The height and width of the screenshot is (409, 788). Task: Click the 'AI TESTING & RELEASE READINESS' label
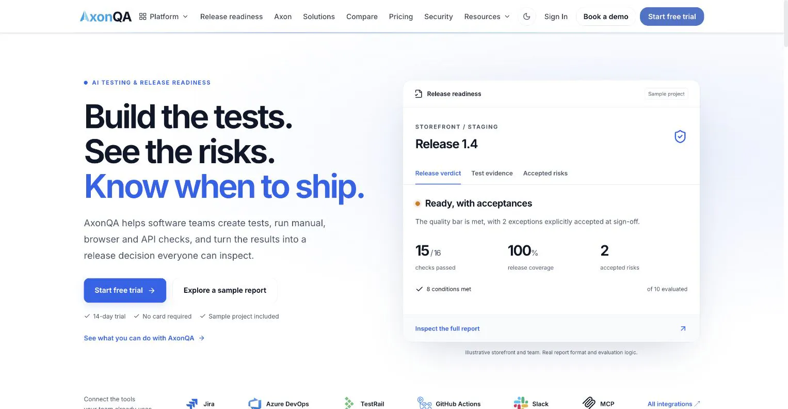tap(151, 83)
